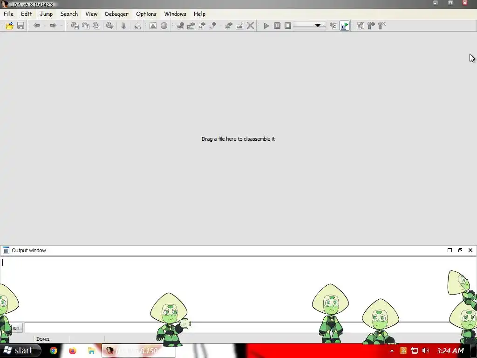Open the Windows start button
Image resolution: width=477 pixels, height=358 pixels.
coord(20,351)
